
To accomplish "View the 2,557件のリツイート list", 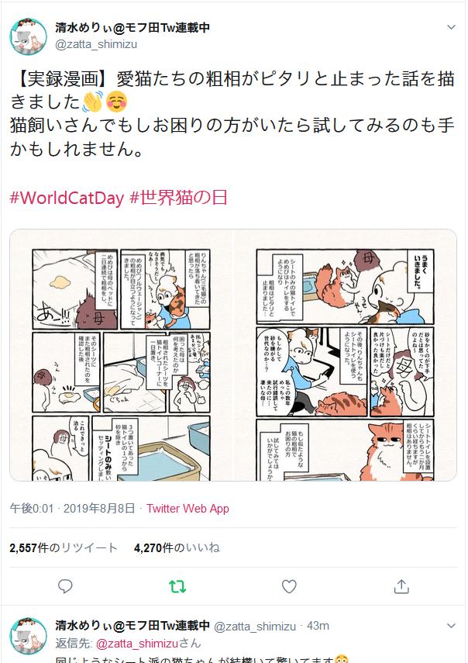I will [x=63, y=548].
